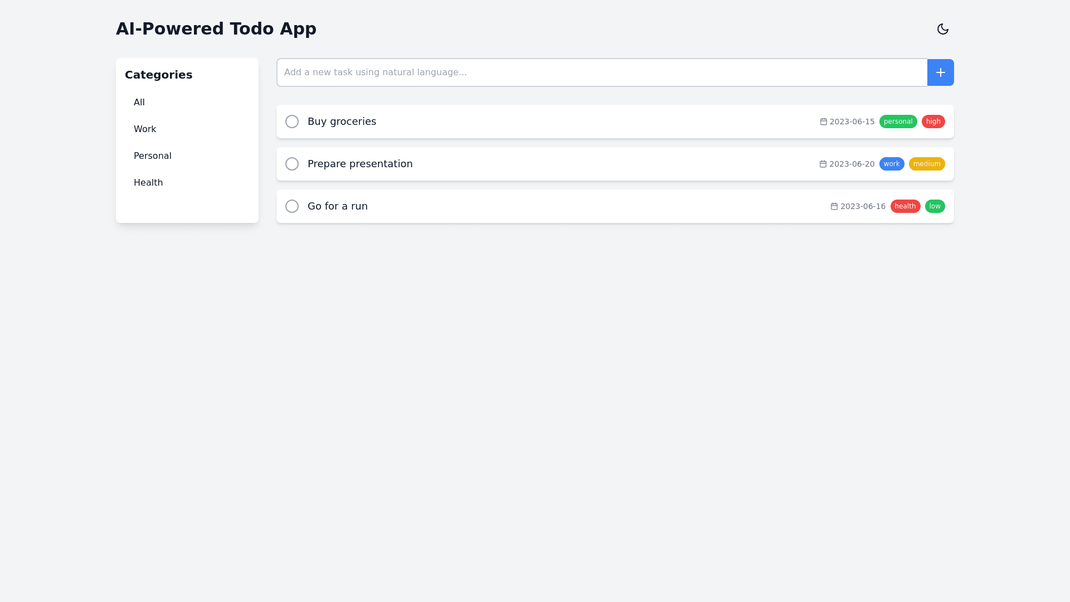Click the red health tag
This screenshot has height=602, width=1070.
tap(905, 206)
